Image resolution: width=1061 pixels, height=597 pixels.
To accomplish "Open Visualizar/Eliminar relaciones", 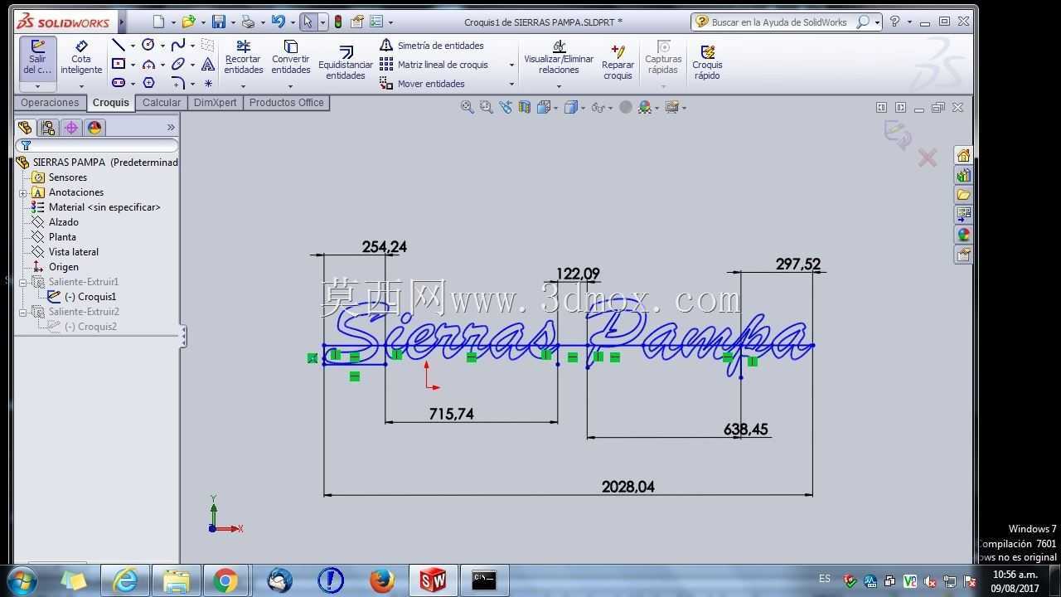I will (x=559, y=57).
